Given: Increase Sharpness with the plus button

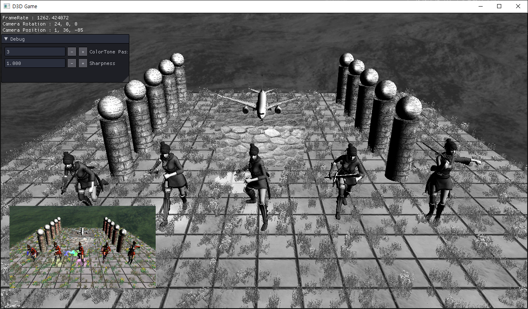Looking at the screenshot, I should click(x=83, y=63).
